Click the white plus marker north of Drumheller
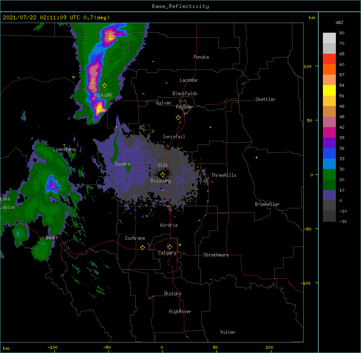This screenshot has height=353, width=361. [256, 157]
